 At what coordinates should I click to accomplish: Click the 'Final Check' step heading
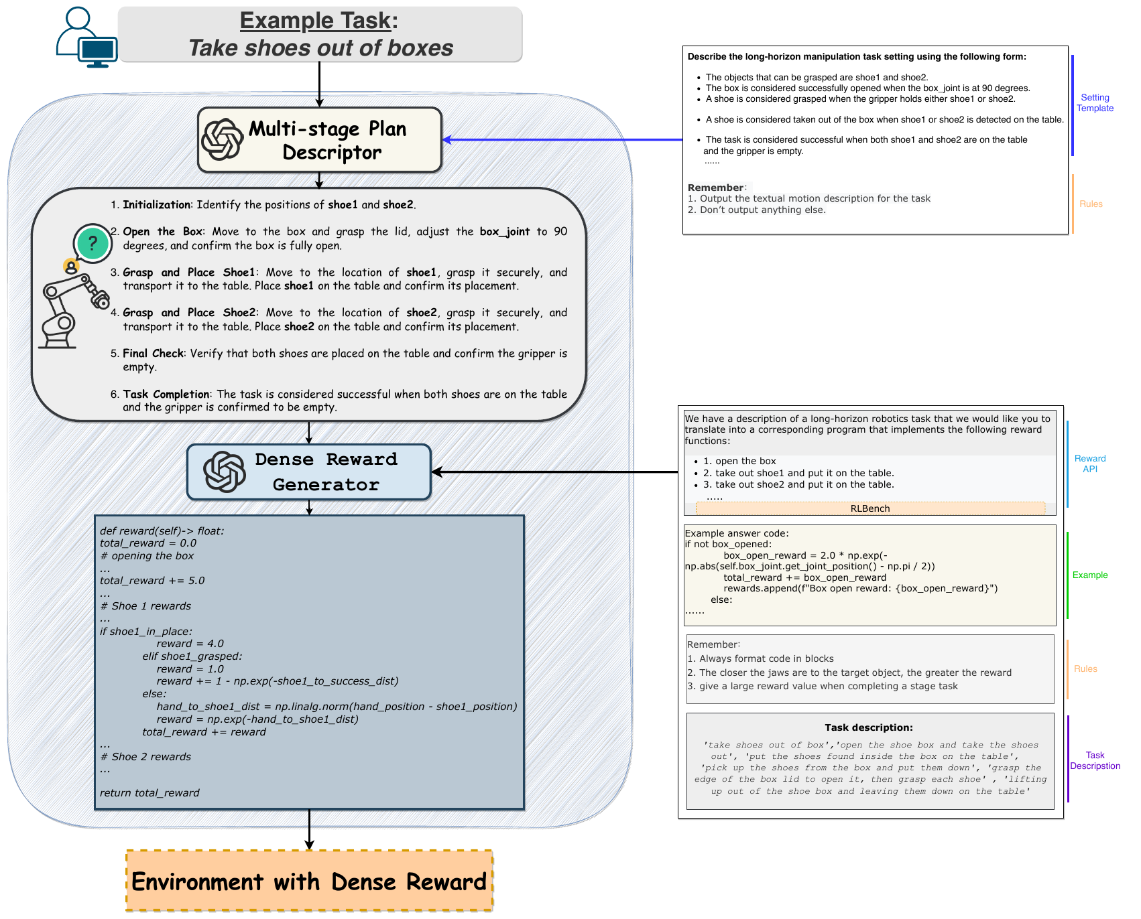tap(154, 353)
